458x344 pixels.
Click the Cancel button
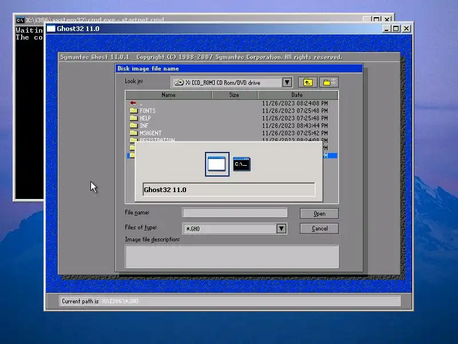[319, 228]
